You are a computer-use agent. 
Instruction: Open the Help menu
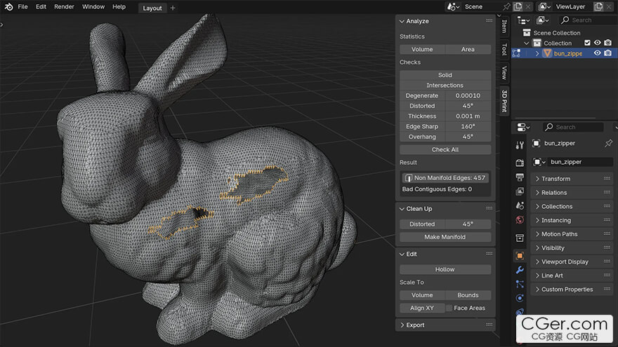pos(119,7)
